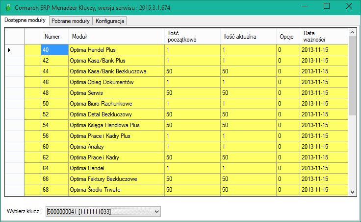Select Optima Serwis module
Image resolution: width=361 pixels, height=222 pixels.
117,93
